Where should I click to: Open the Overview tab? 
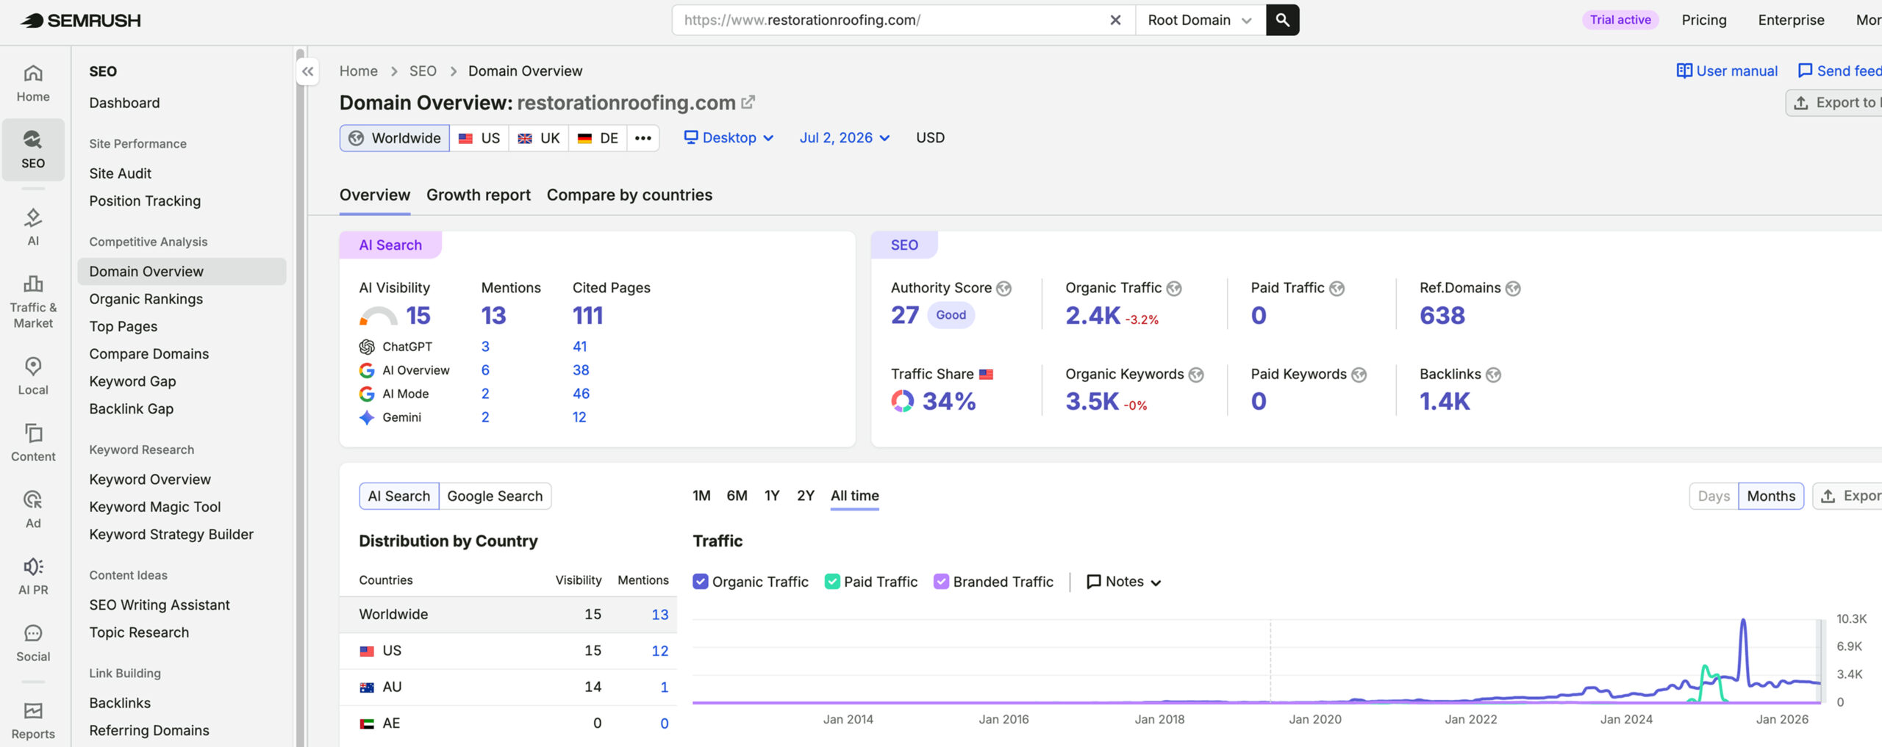tap(375, 195)
